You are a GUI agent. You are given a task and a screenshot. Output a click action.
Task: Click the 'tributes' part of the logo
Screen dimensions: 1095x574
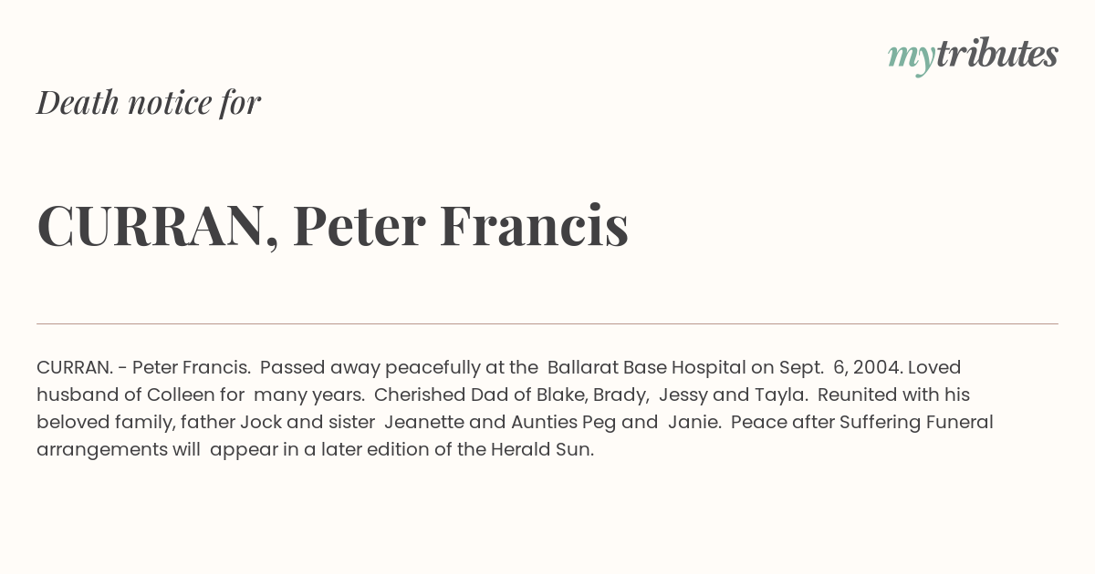pyautogui.click(x=997, y=54)
